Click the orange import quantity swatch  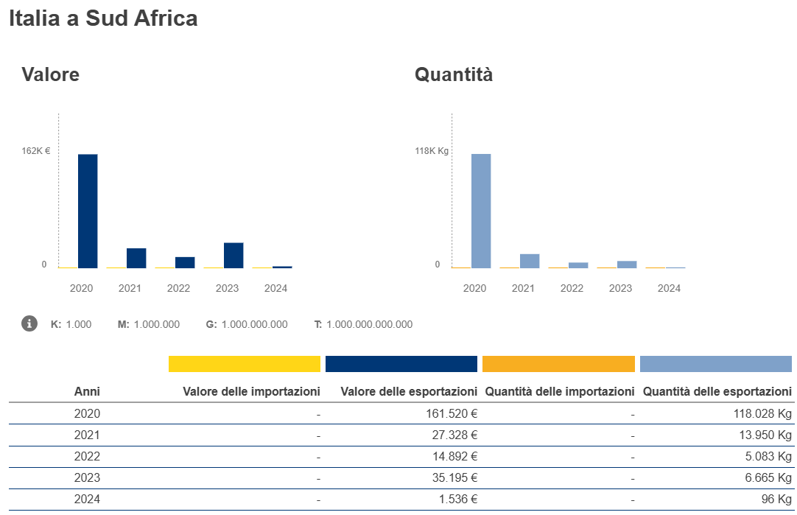558,364
